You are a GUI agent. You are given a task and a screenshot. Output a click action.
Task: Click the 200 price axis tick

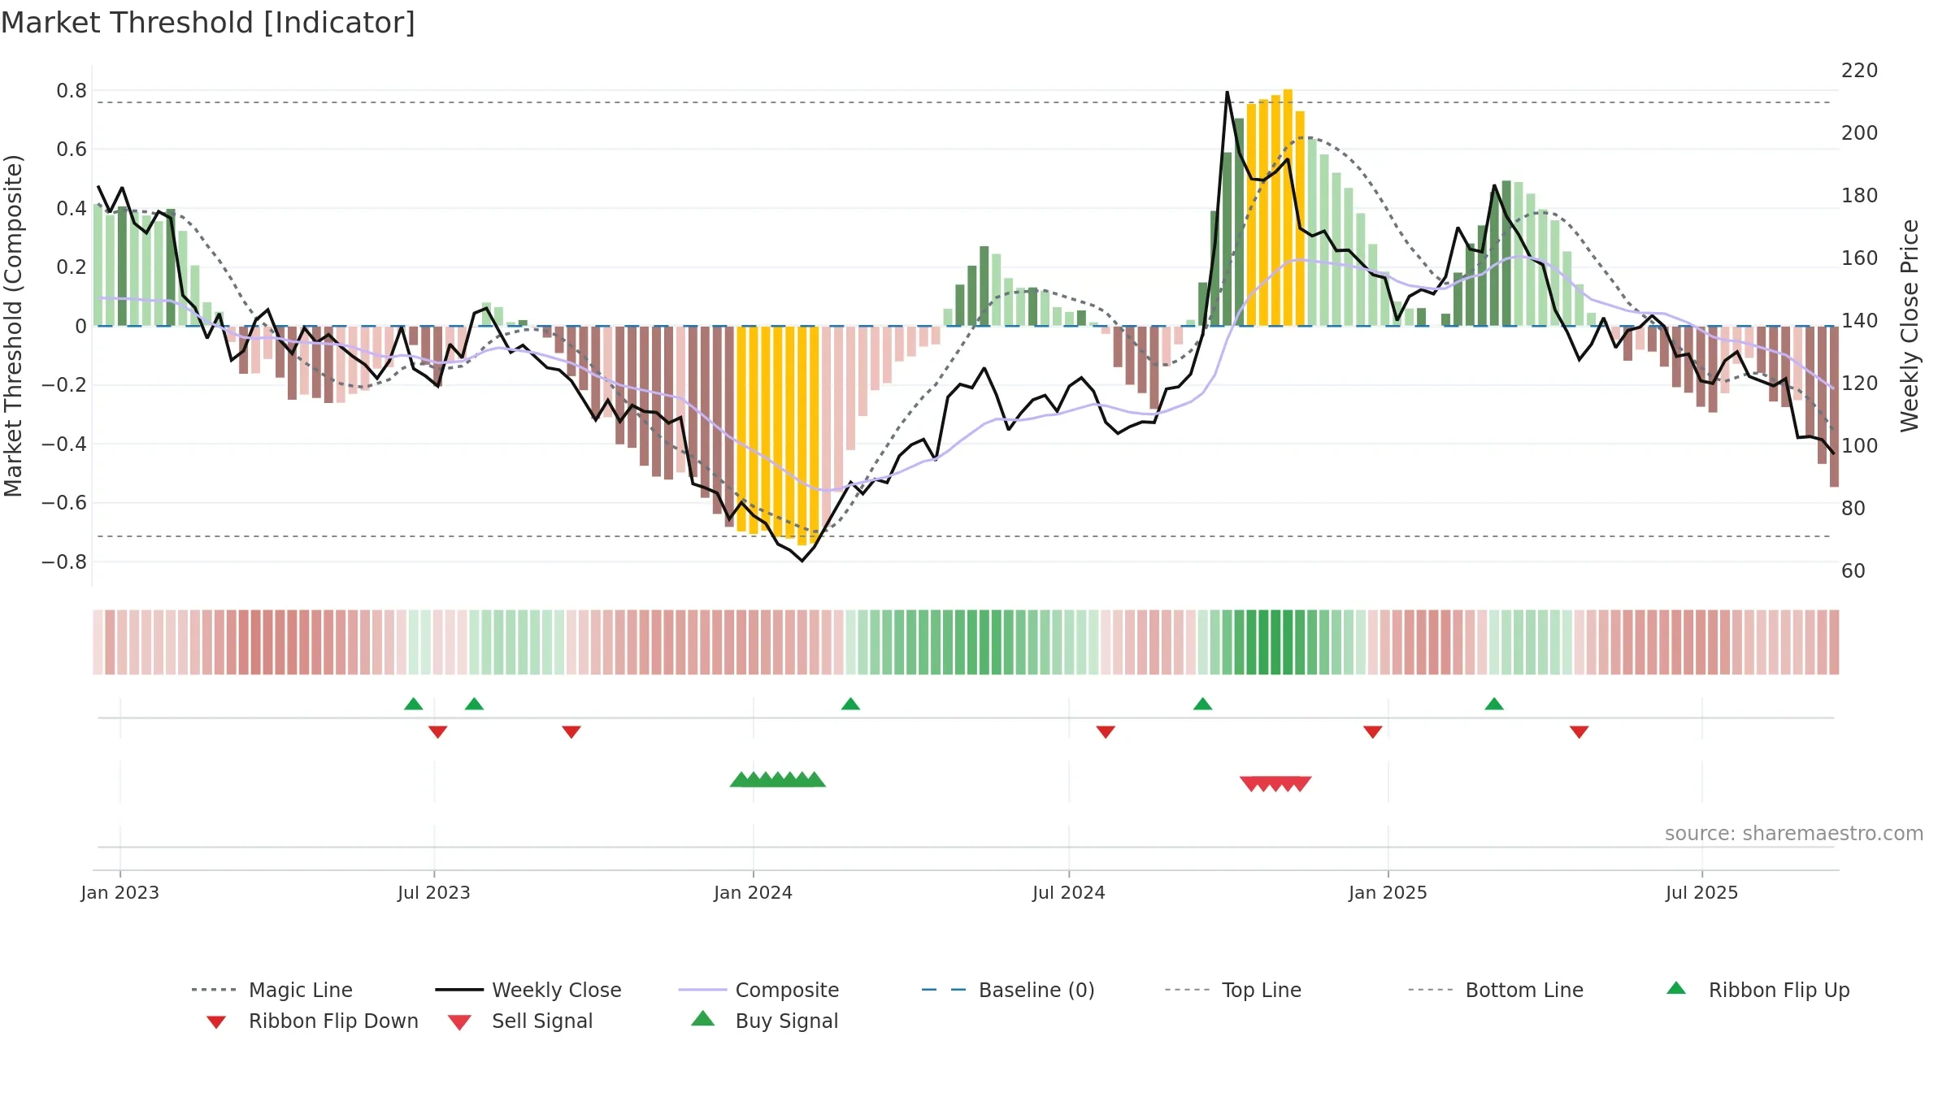[x=1860, y=133]
